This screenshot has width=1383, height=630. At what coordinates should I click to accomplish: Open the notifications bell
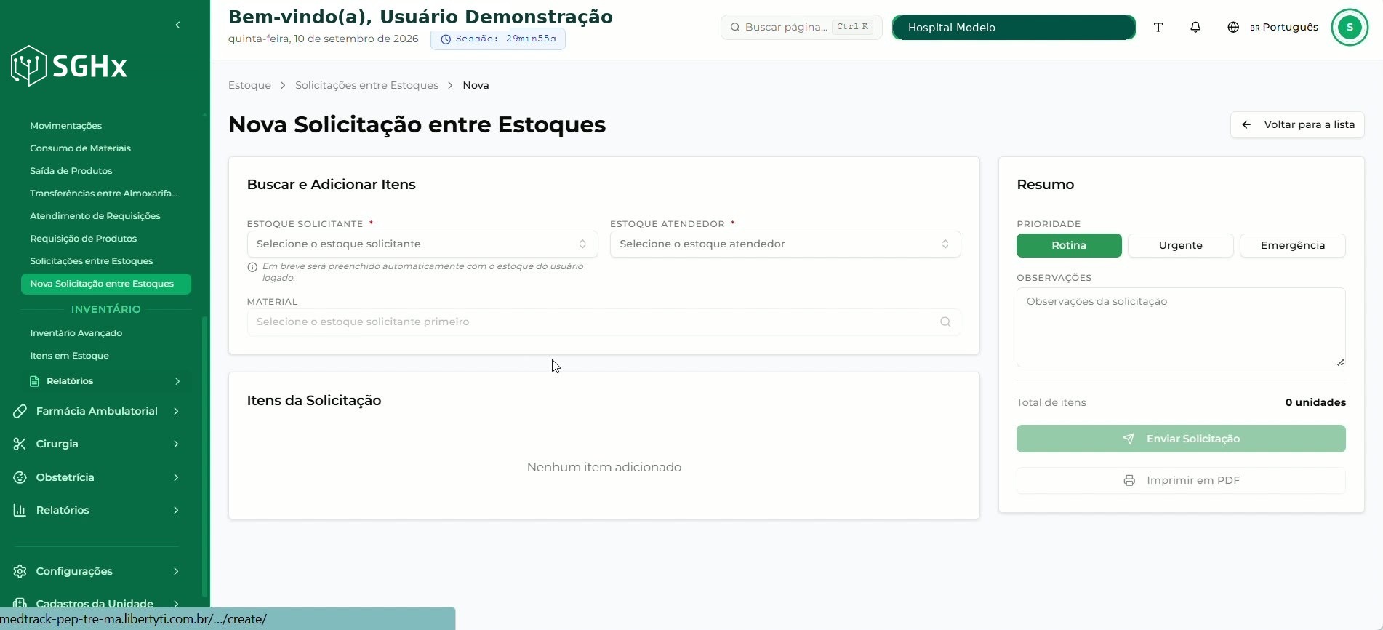coord(1195,27)
